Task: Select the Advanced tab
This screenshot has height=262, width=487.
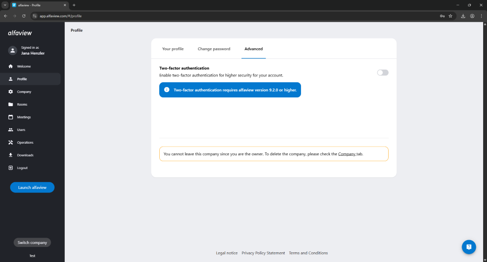Action: pos(253,49)
